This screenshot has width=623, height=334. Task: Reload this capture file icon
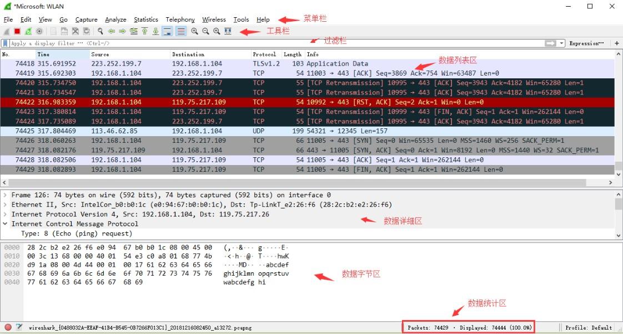pos(86,32)
